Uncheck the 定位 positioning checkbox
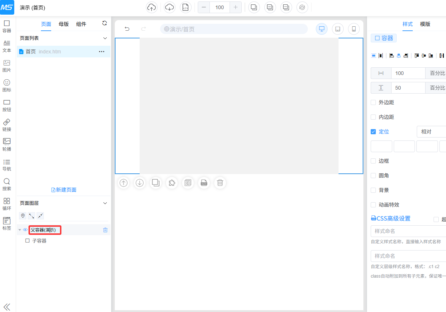Viewport: 446px width, 312px height. (x=373, y=132)
